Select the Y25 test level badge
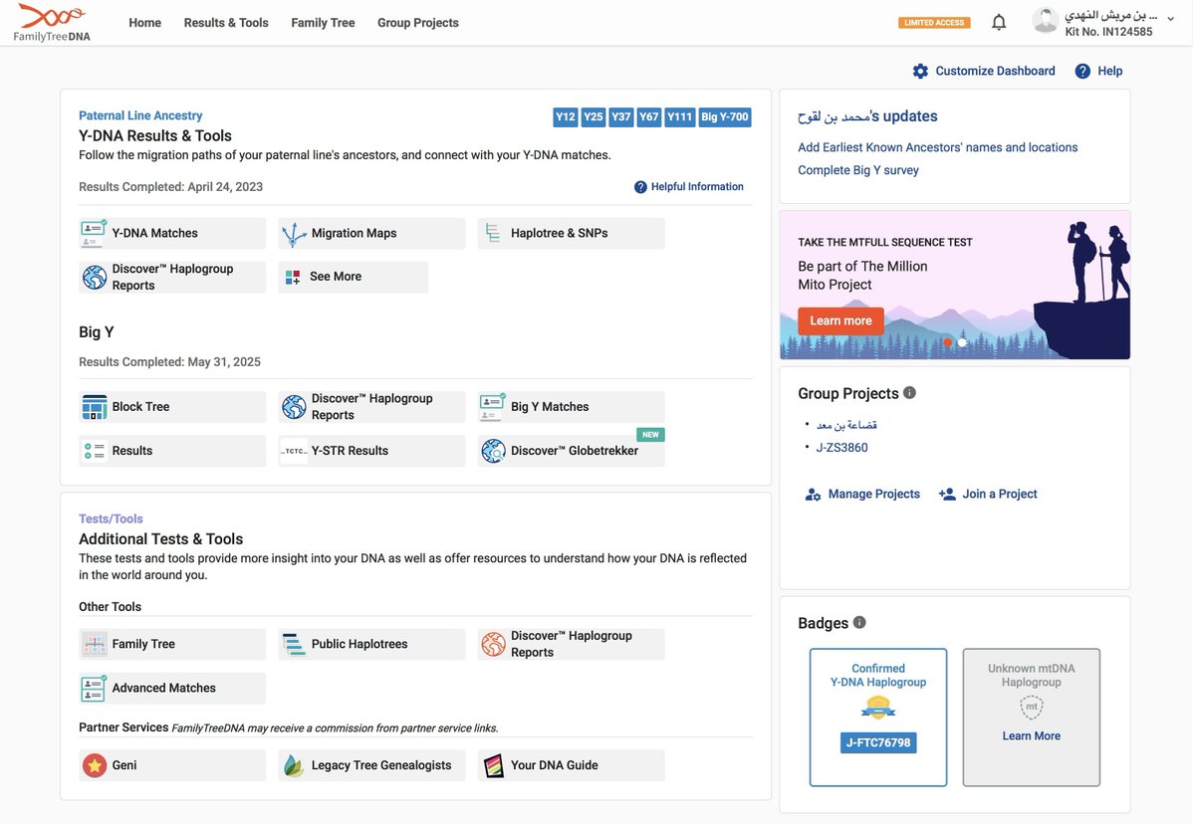Screen dimensions: 1195x824 [x=594, y=117]
